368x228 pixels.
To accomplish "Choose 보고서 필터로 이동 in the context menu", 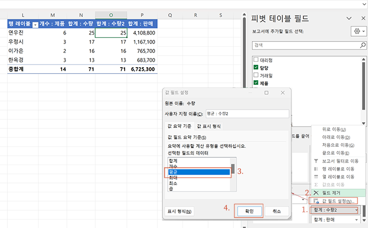I will click(x=338, y=161).
